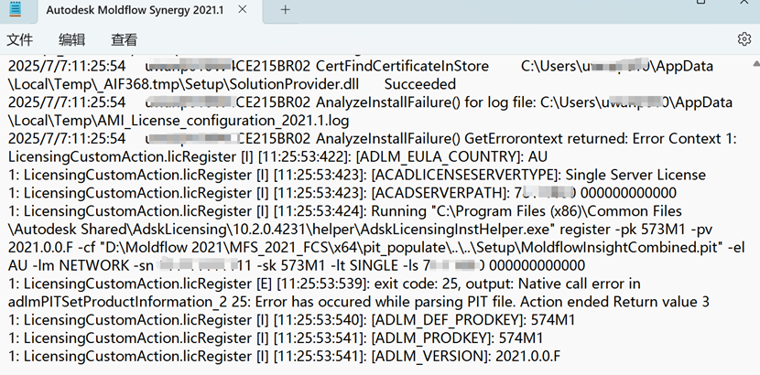760x375 pixels.
Task: Click '[ACADSERVERPATH]' label
Action: (x=440, y=193)
